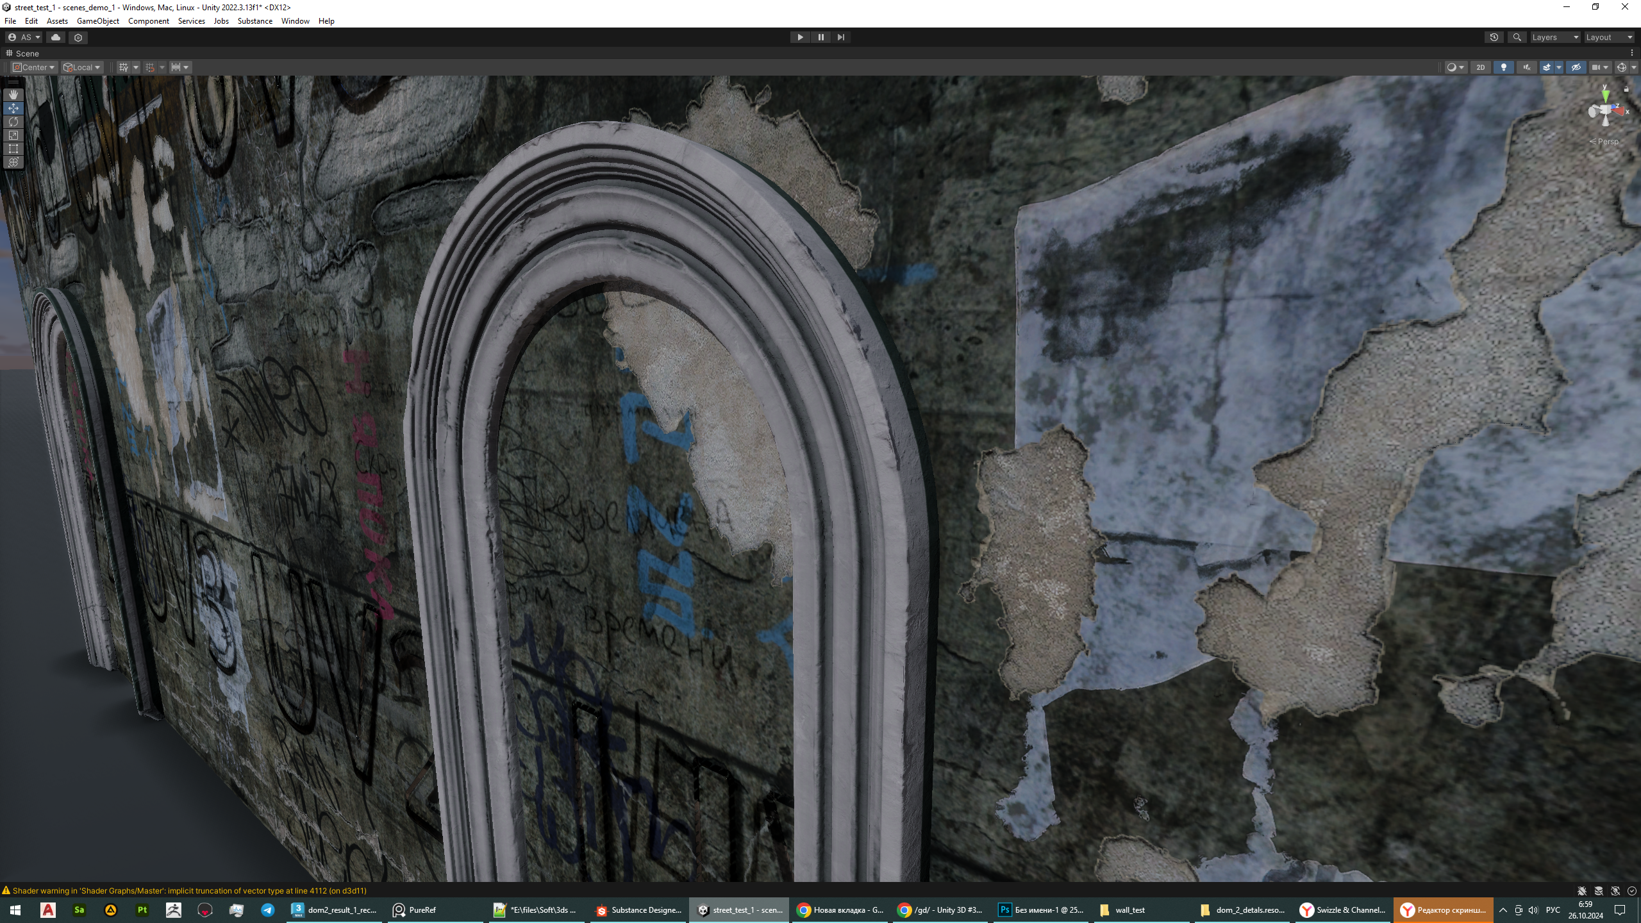Open the Unity cloud services icon

[x=56, y=37]
